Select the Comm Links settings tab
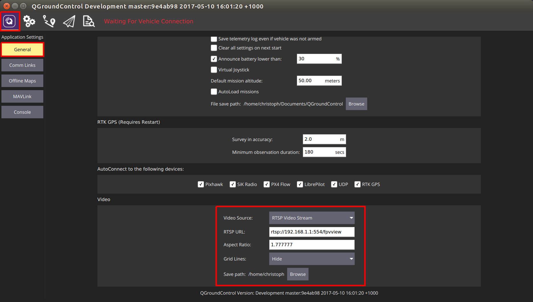The image size is (533, 302). tap(22, 65)
